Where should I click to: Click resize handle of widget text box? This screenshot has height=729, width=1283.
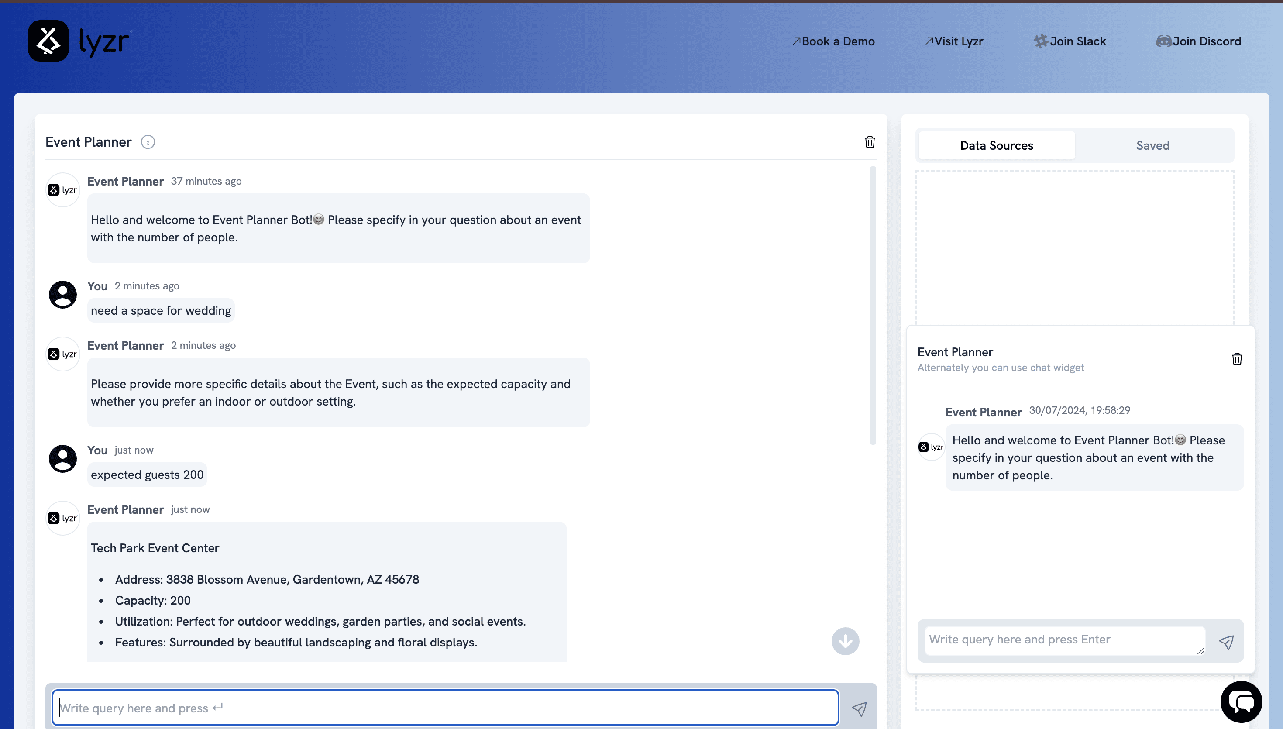1200,651
